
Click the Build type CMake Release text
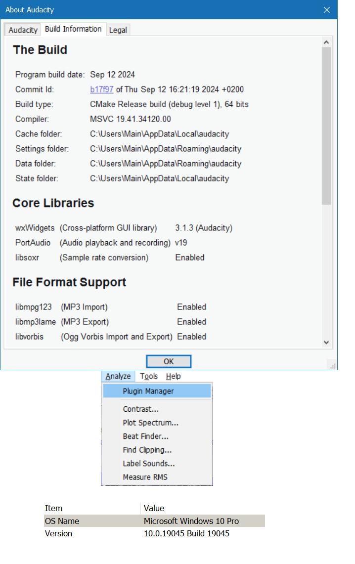pyautogui.click(x=169, y=104)
